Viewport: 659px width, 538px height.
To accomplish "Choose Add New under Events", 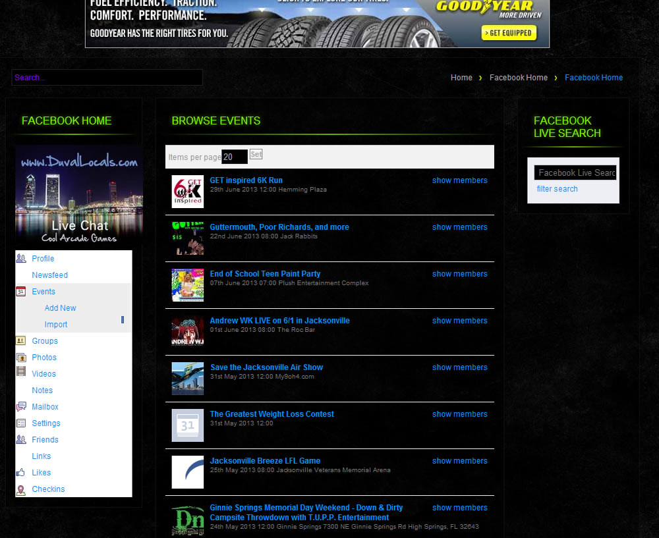I will [60, 308].
